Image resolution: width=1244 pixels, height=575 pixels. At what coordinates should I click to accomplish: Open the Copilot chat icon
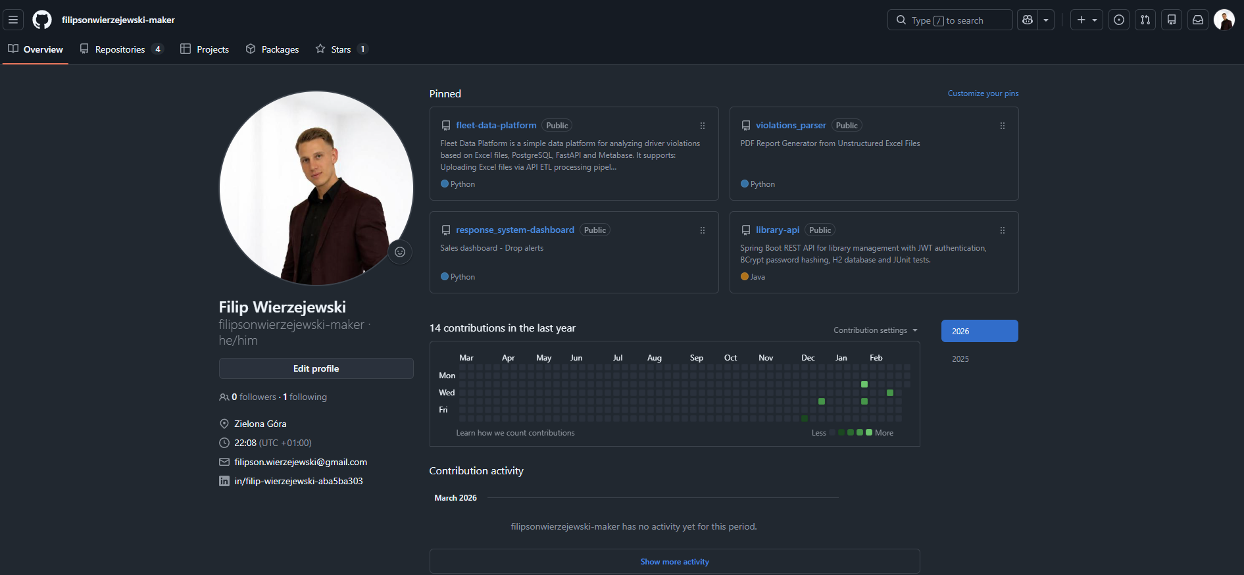(x=1028, y=20)
